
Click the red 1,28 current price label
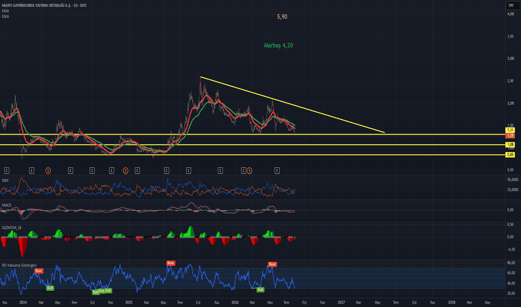510,136
